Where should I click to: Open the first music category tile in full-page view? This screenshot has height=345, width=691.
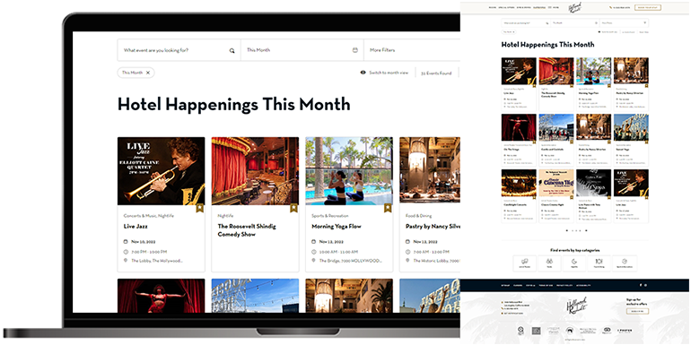(525, 263)
